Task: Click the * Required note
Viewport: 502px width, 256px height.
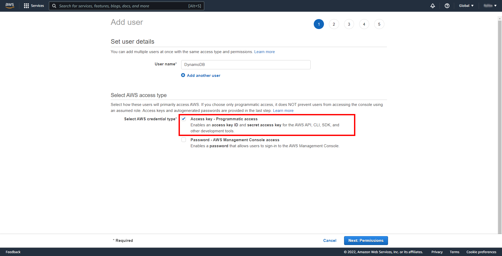Action: click(123, 241)
